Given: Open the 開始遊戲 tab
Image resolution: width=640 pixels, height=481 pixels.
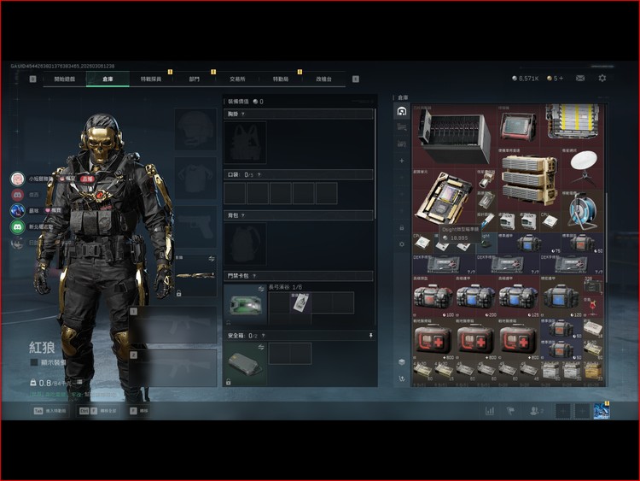Looking at the screenshot, I should [65, 79].
